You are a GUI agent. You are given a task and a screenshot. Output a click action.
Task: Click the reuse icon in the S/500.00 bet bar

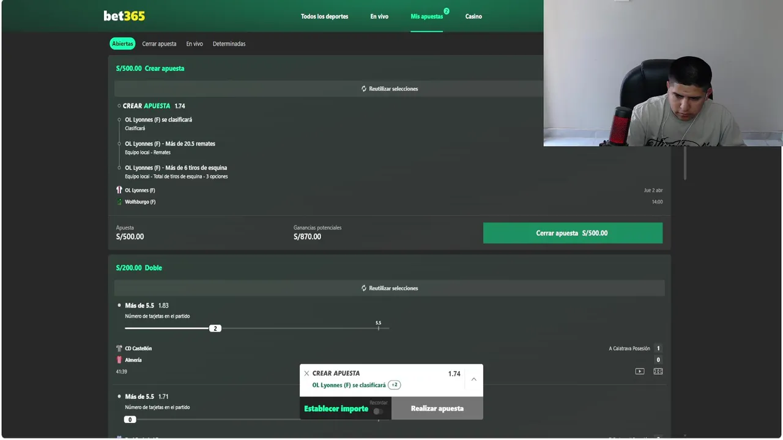coord(364,89)
